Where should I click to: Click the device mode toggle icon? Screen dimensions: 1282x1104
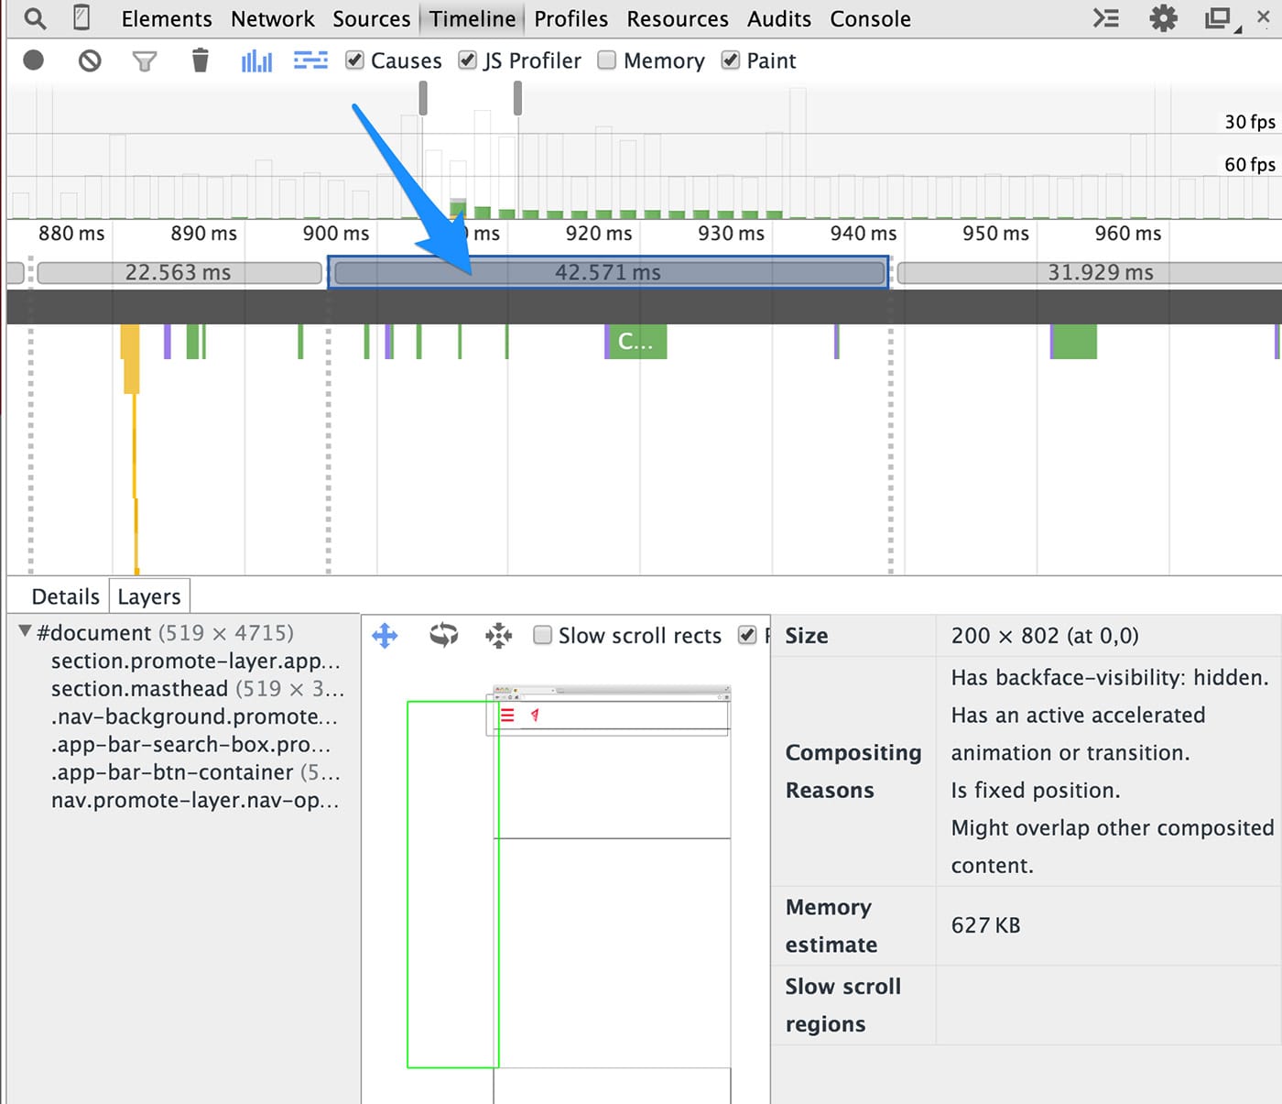coord(81,17)
